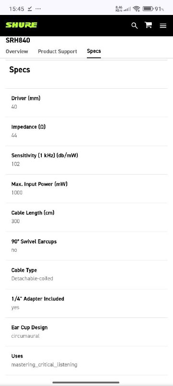Tap the Shure logo
Screen dimensions: 173x386
[21, 25]
